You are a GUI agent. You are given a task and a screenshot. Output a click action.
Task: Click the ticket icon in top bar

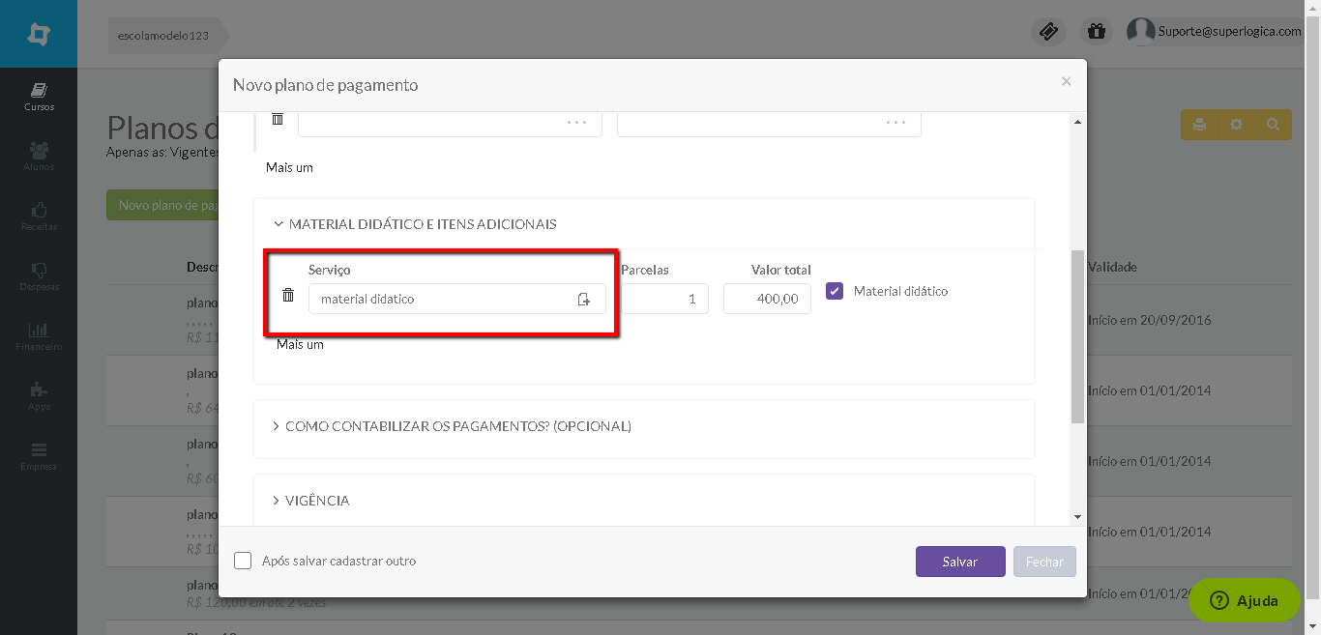tap(1048, 31)
